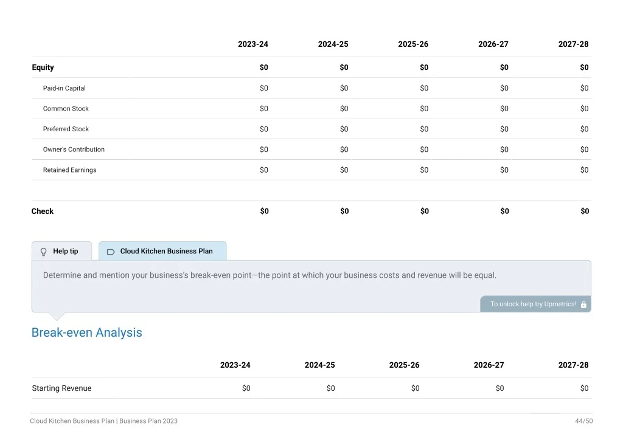Select the Retained Earnings row label
The width and height of the screenshot is (623, 440).
coord(69,170)
